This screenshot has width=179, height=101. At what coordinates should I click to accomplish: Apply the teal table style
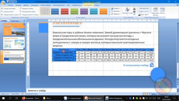click(94, 11)
